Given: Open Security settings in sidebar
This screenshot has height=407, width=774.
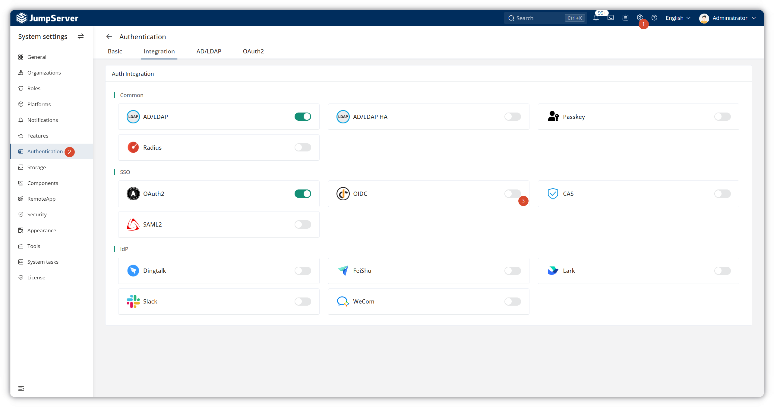Looking at the screenshot, I should (x=52, y=215).
